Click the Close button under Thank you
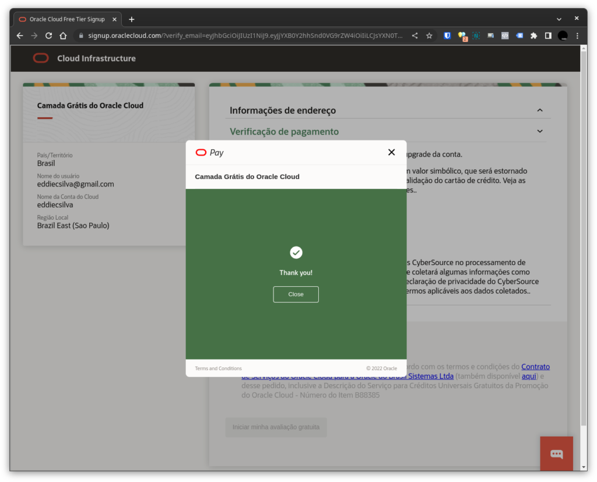The image size is (597, 482). coord(296,294)
